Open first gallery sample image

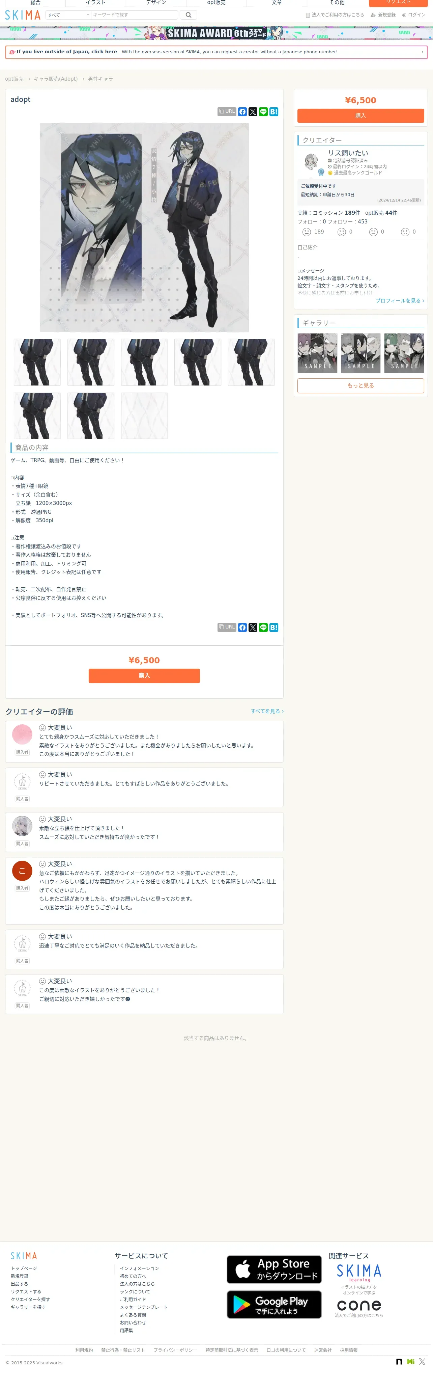[318, 353]
